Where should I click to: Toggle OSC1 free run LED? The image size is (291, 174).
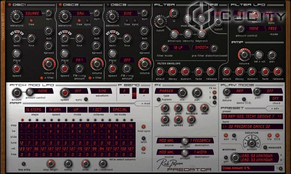point(31,20)
